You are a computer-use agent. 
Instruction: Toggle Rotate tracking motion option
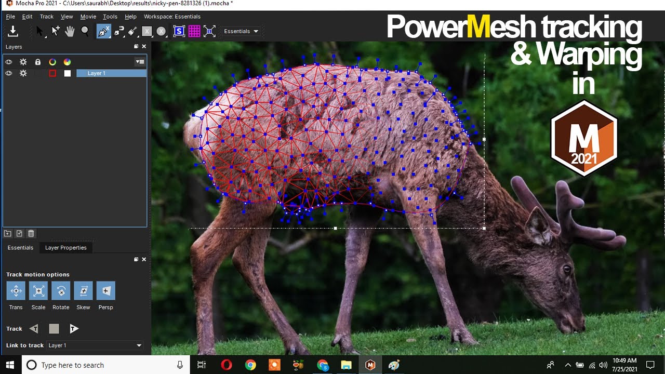(61, 291)
